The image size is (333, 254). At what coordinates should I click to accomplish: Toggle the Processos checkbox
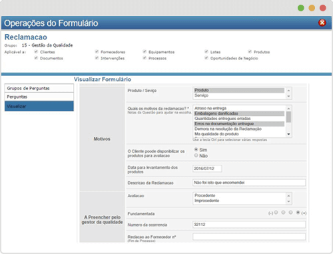(x=145, y=58)
